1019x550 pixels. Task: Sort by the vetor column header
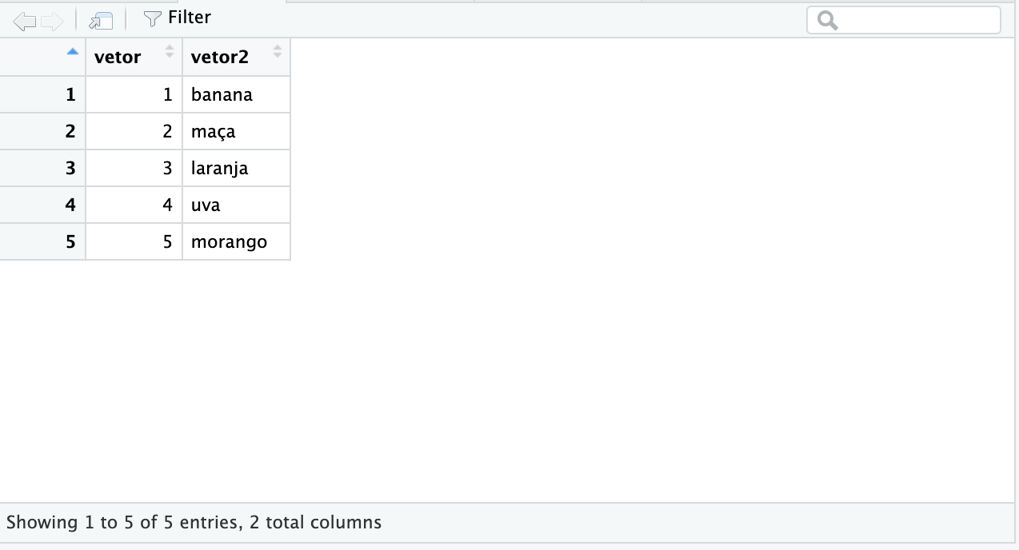(x=118, y=57)
